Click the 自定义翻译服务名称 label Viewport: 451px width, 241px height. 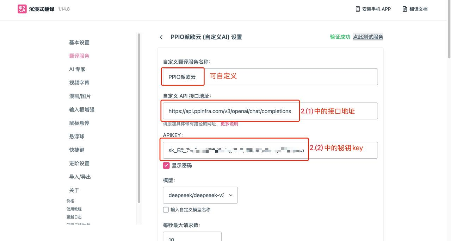(187, 62)
